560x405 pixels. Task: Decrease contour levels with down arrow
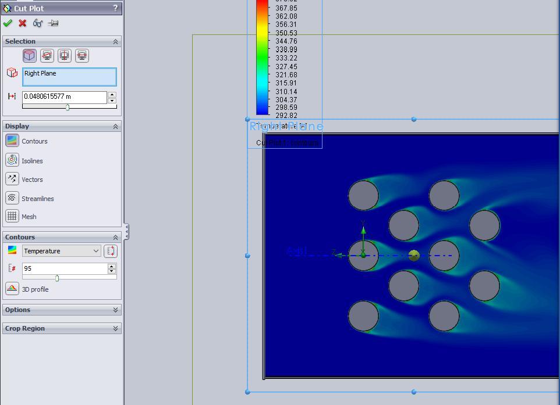112,271
